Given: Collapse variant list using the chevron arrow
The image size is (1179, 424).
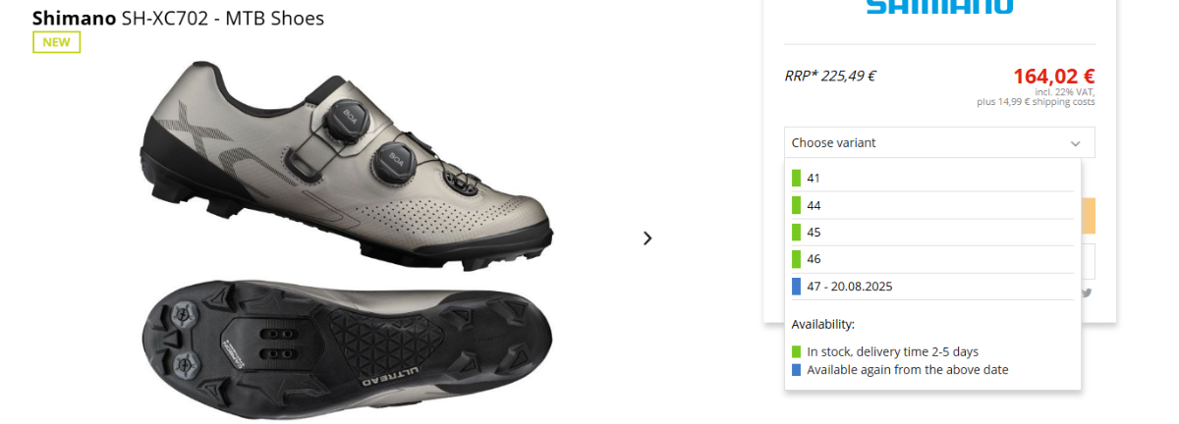Looking at the screenshot, I should coord(1076,143).
